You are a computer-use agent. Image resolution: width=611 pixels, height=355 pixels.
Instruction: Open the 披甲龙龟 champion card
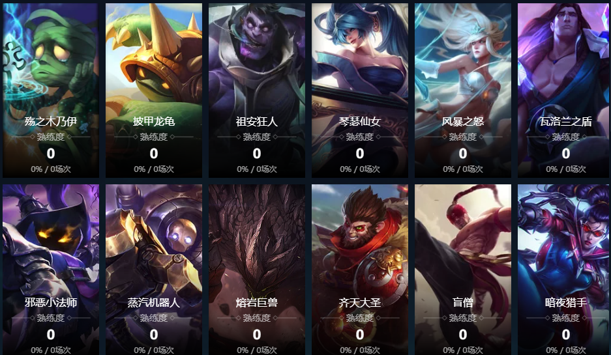pyautogui.click(x=153, y=91)
